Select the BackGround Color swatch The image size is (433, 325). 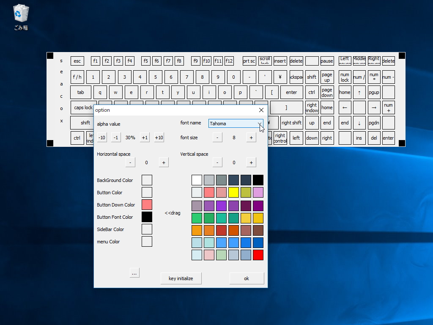click(x=147, y=180)
